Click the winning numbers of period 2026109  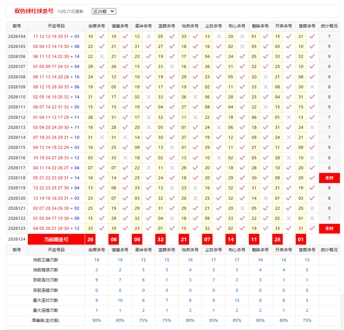pyautogui.click(x=56, y=87)
